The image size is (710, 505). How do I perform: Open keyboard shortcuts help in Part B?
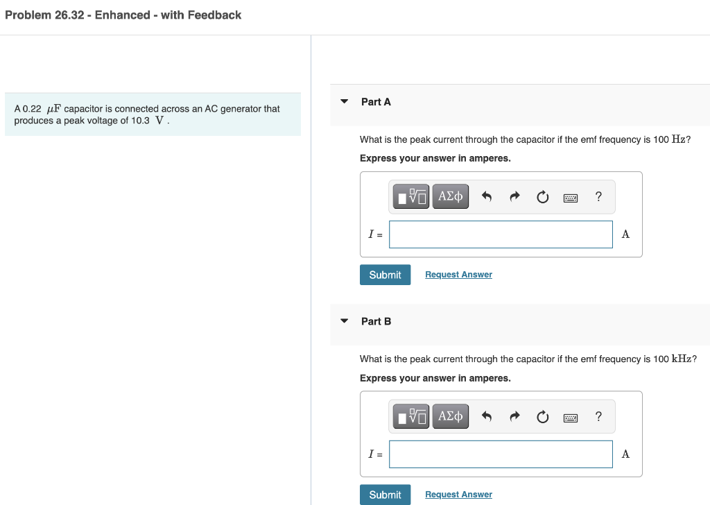point(570,416)
